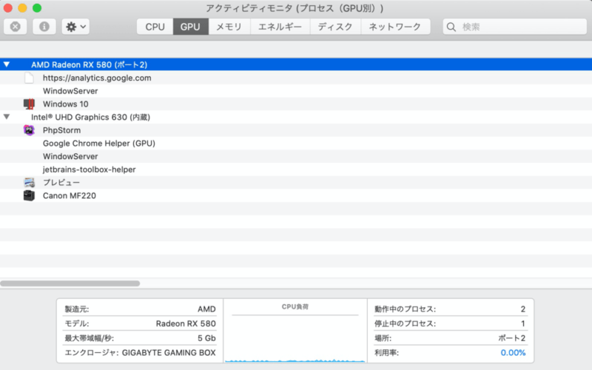Select WindowServer under AMD Radeon RX 580
Viewport: 592px width, 370px height.
point(296,91)
